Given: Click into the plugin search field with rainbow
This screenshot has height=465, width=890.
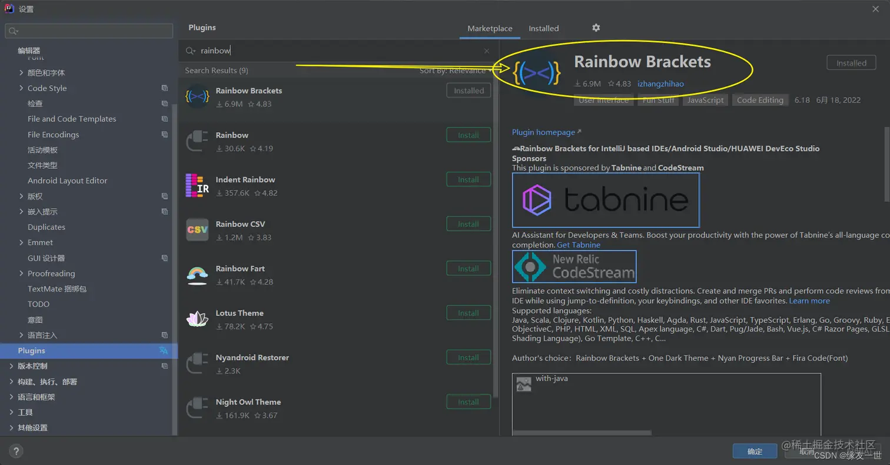Looking at the screenshot, I should tap(338, 51).
